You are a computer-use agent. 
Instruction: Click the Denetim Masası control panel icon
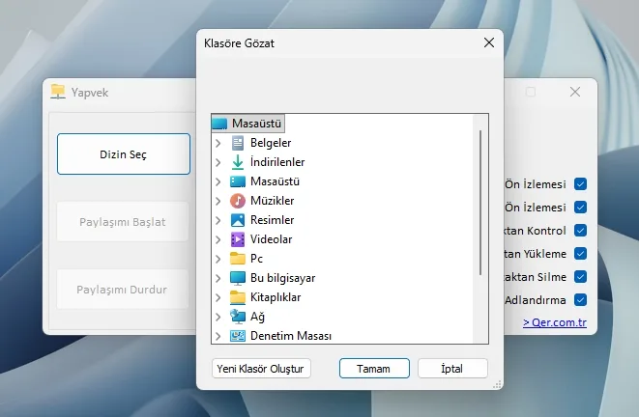tap(238, 336)
